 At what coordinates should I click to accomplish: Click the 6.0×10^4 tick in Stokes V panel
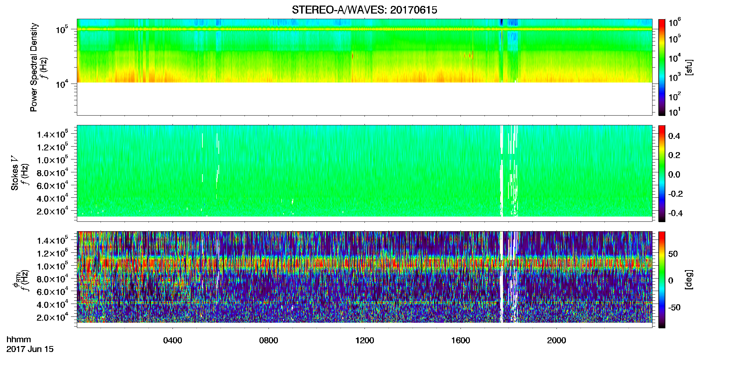click(53, 186)
